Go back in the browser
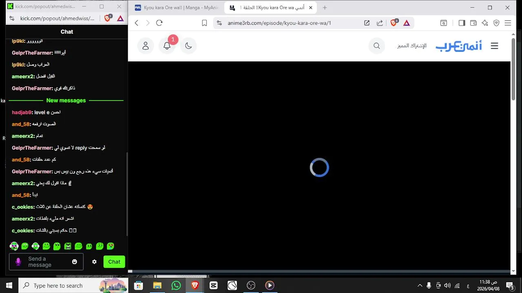 pyautogui.click(x=137, y=23)
